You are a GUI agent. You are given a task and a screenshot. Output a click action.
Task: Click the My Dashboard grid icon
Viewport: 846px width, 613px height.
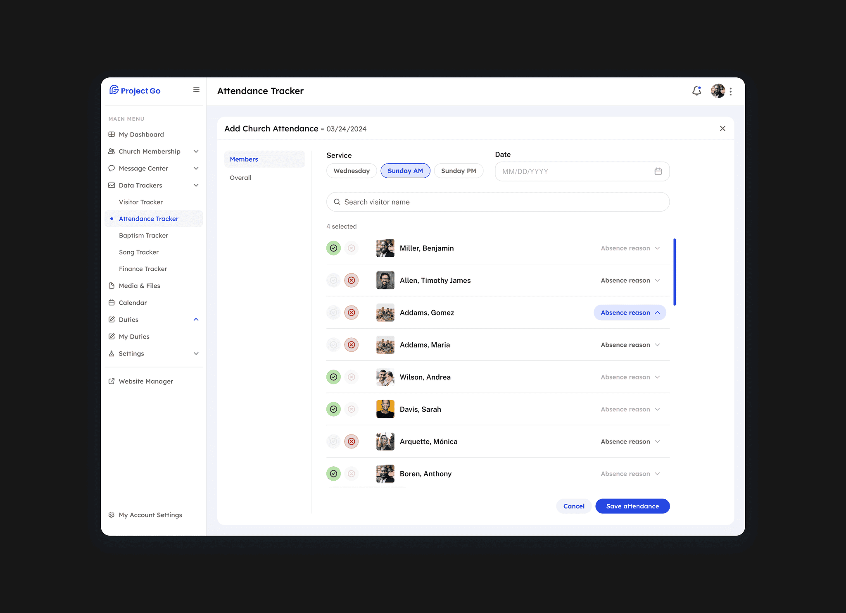tap(112, 134)
